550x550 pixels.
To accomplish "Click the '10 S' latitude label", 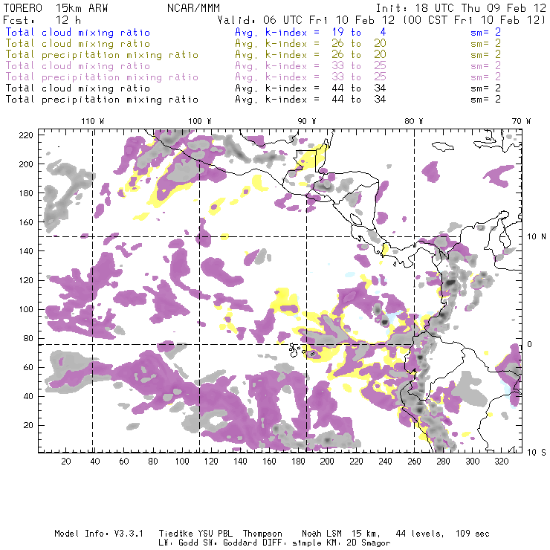I will tap(537, 453).
